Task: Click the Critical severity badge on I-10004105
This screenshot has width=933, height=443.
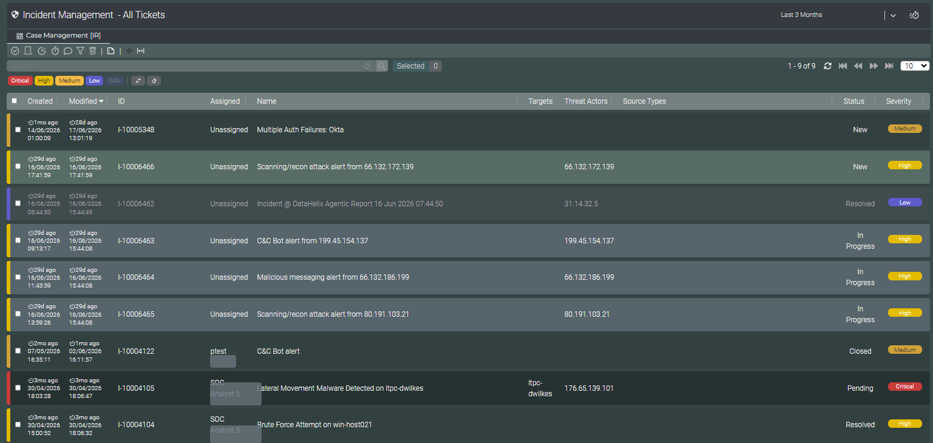Action: (904, 387)
